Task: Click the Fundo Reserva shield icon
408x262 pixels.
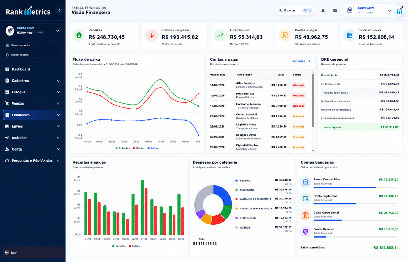Action: point(305,232)
